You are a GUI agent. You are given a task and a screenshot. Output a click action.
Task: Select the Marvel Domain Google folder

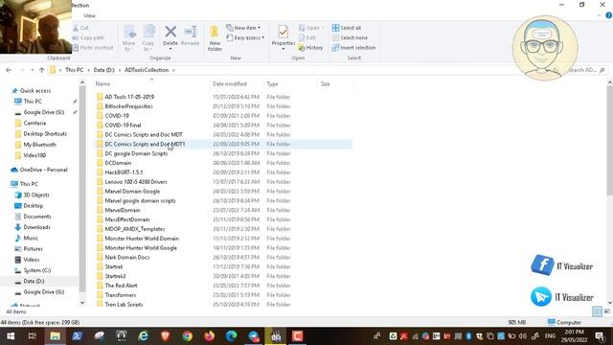point(132,192)
